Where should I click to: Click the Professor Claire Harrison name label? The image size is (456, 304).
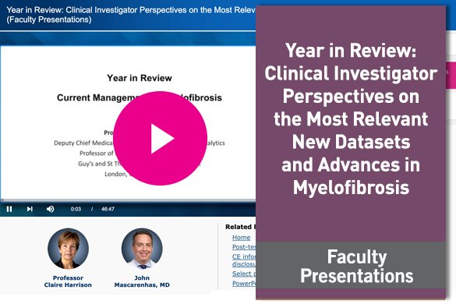(68, 281)
